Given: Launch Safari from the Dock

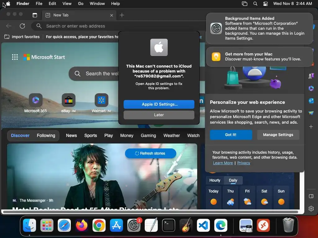Looking at the screenshot, I should (x=64, y=225).
